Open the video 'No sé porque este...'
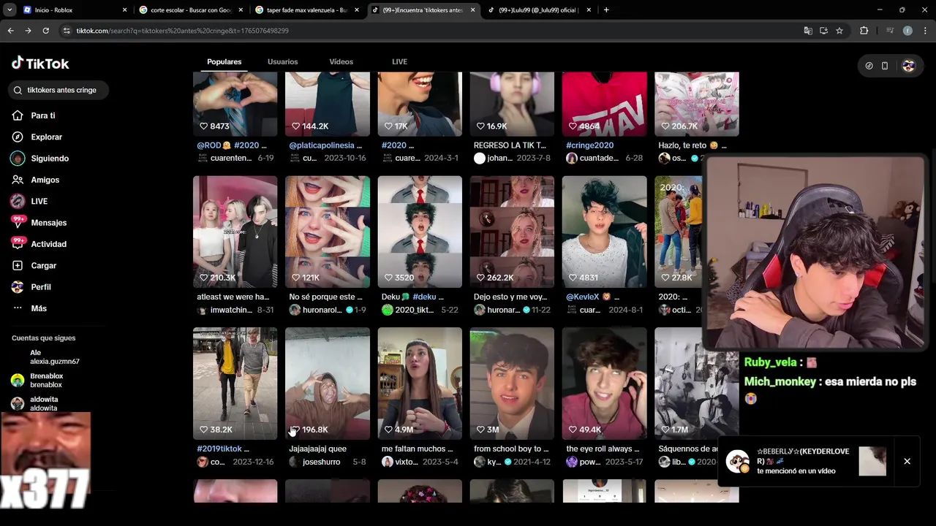The image size is (936, 526). [x=328, y=232]
